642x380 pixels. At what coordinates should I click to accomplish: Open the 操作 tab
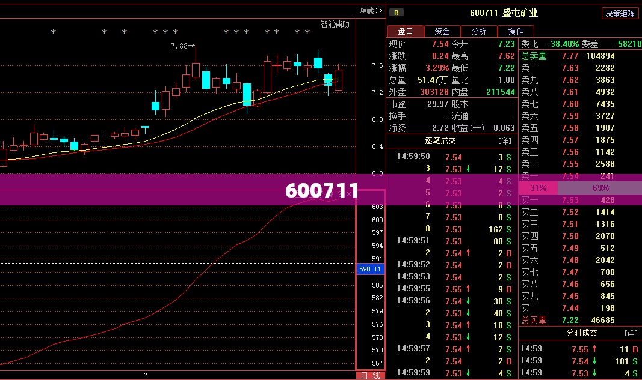(x=516, y=31)
